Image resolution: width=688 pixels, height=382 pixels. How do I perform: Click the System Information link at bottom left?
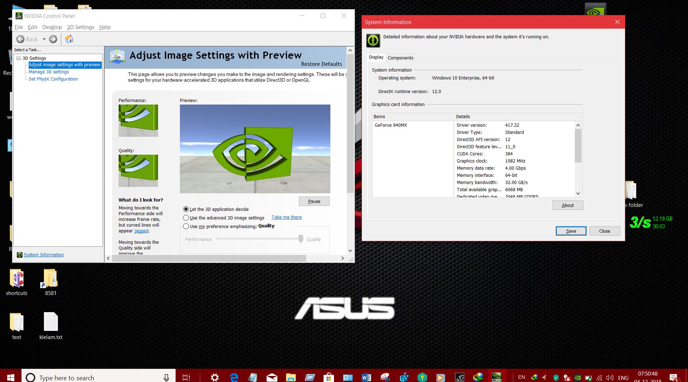pyautogui.click(x=44, y=255)
